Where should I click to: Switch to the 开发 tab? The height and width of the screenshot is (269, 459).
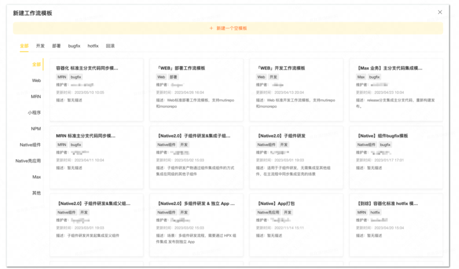[x=40, y=46]
